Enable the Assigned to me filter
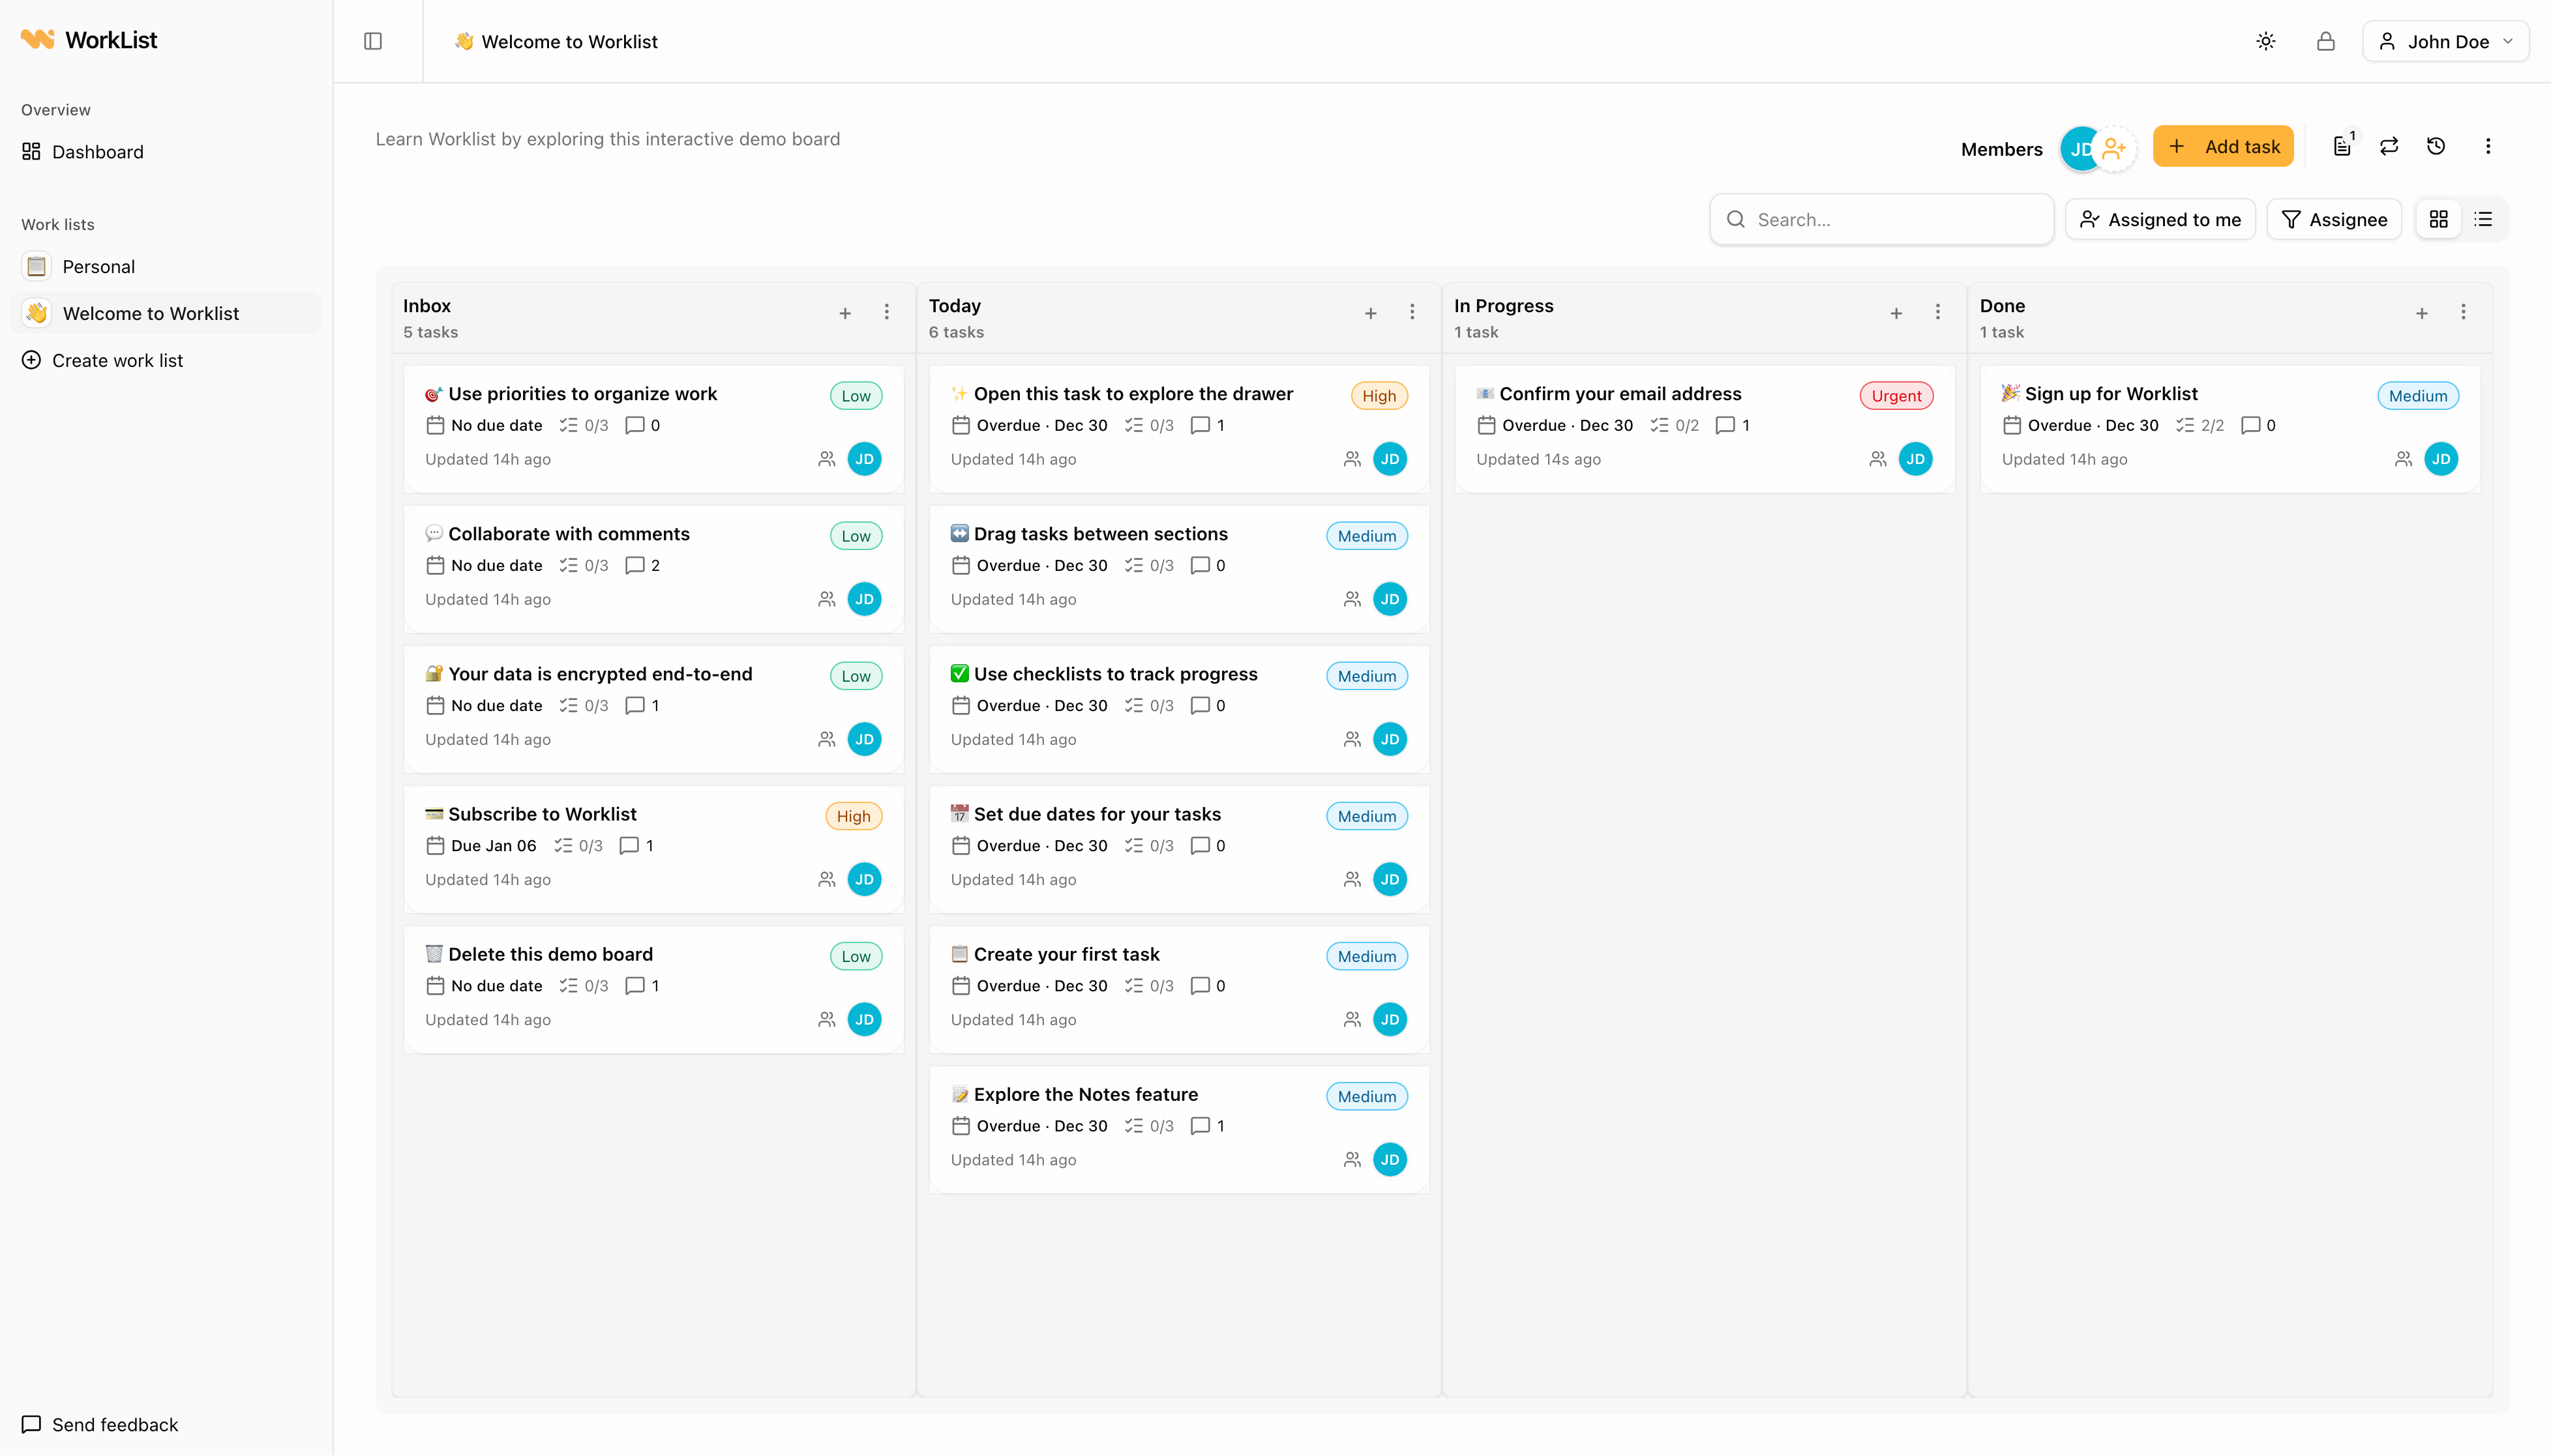2551x1456 pixels. [x=2160, y=219]
